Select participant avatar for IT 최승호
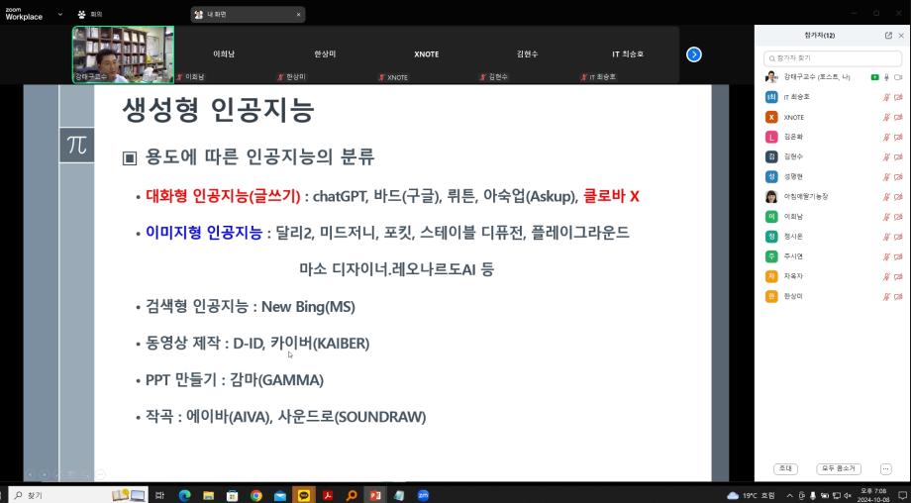 coord(771,98)
